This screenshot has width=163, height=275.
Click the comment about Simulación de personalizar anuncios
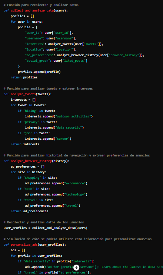pyautogui.click(x=77, y=239)
